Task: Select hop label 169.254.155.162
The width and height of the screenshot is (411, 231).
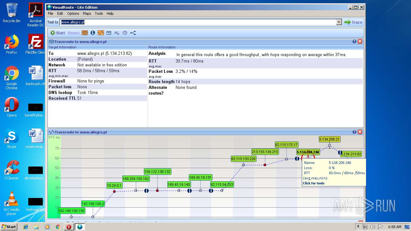Action: point(136,179)
